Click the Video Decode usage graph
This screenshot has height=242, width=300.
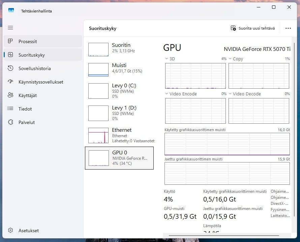coord(259,111)
